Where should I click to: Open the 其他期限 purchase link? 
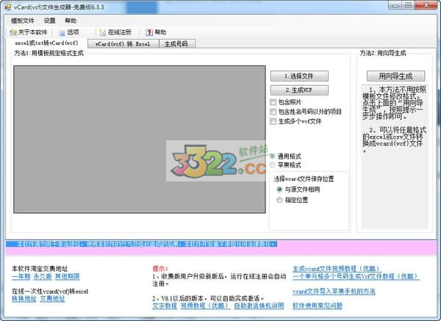(67, 277)
